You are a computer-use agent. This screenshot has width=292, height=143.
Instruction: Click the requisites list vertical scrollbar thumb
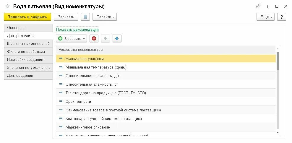[x=278, y=61]
